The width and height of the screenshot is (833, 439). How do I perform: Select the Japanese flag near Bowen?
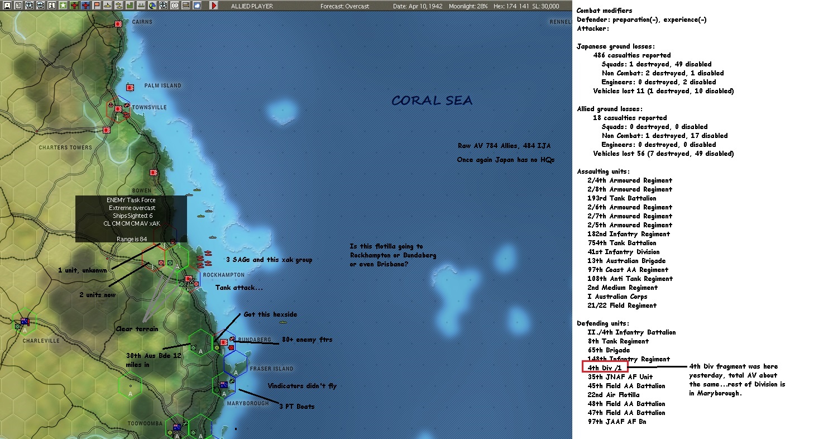pyautogui.click(x=152, y=173)
